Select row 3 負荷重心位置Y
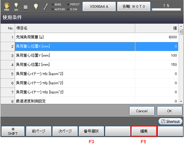Screen dimensions: 184x144 [x=89, y=55]
